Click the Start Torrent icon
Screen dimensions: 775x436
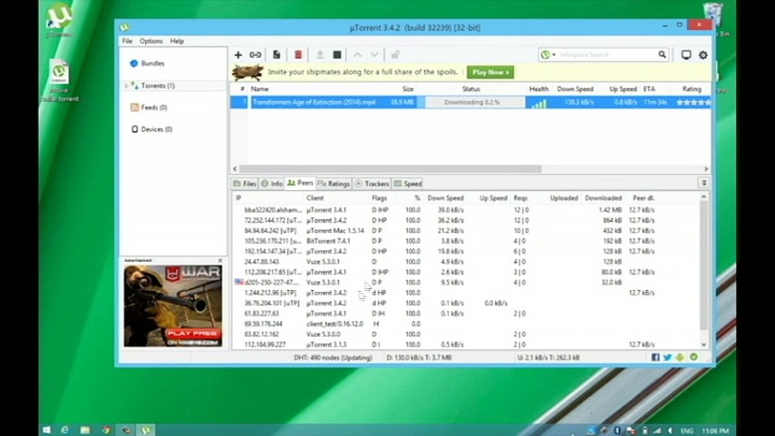[x=320, y=55]
